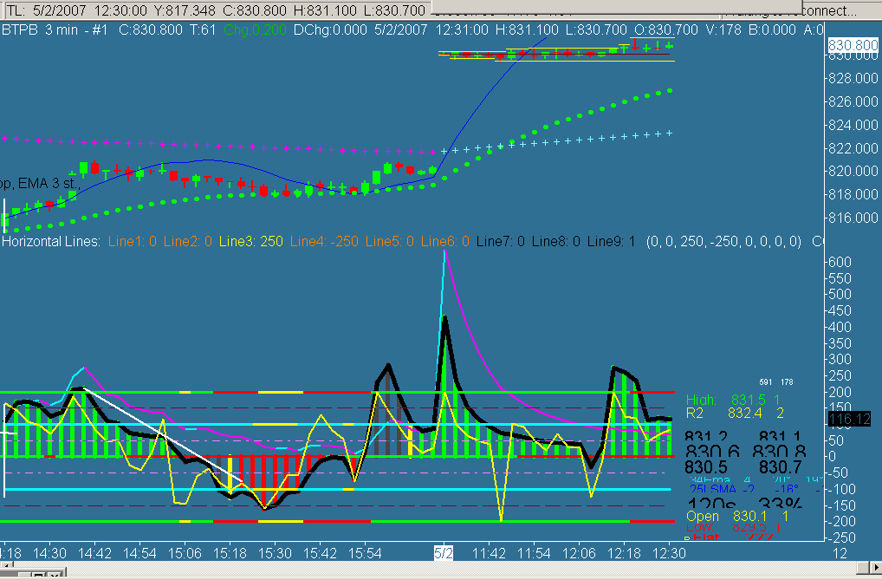Click the green 'High: 831.5 1' readout
The width and height of the screenshot is (882, 580).
(x=733, y=401)
